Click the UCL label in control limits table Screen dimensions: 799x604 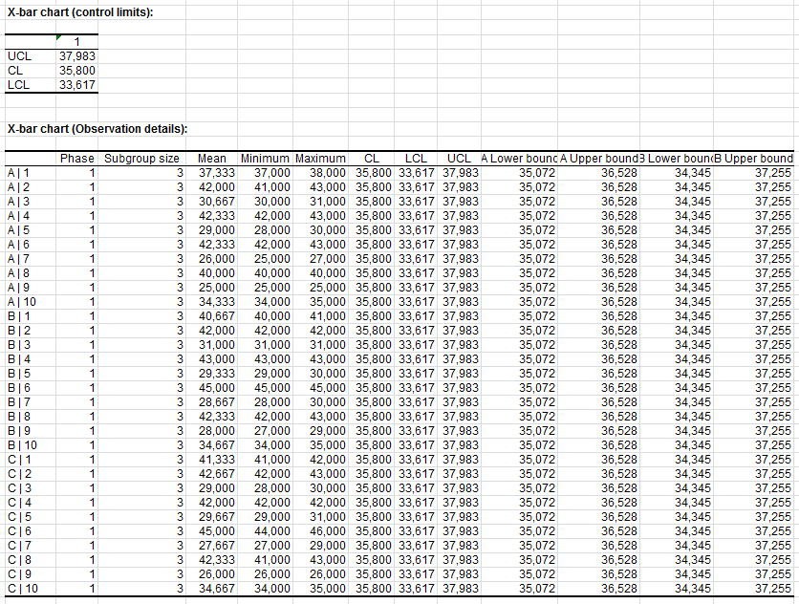(x=19, y=56)
